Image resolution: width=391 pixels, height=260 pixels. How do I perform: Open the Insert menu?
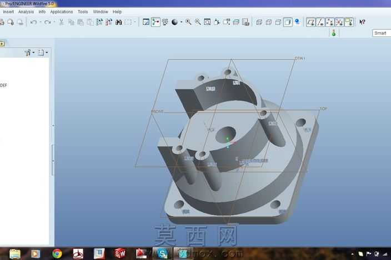[x=8, y=12]
